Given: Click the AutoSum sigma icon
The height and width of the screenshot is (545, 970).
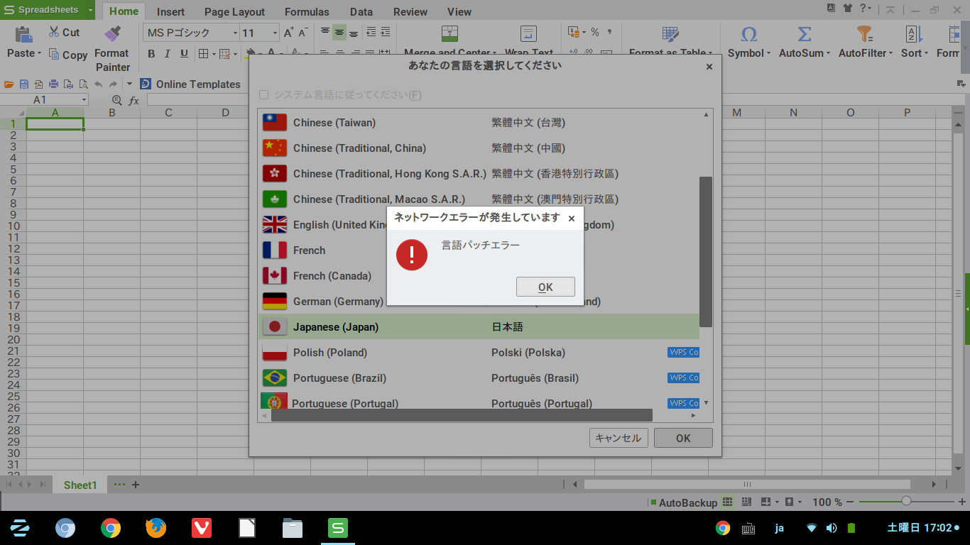Looking at the screenshot, I should (x=804, y=34).
